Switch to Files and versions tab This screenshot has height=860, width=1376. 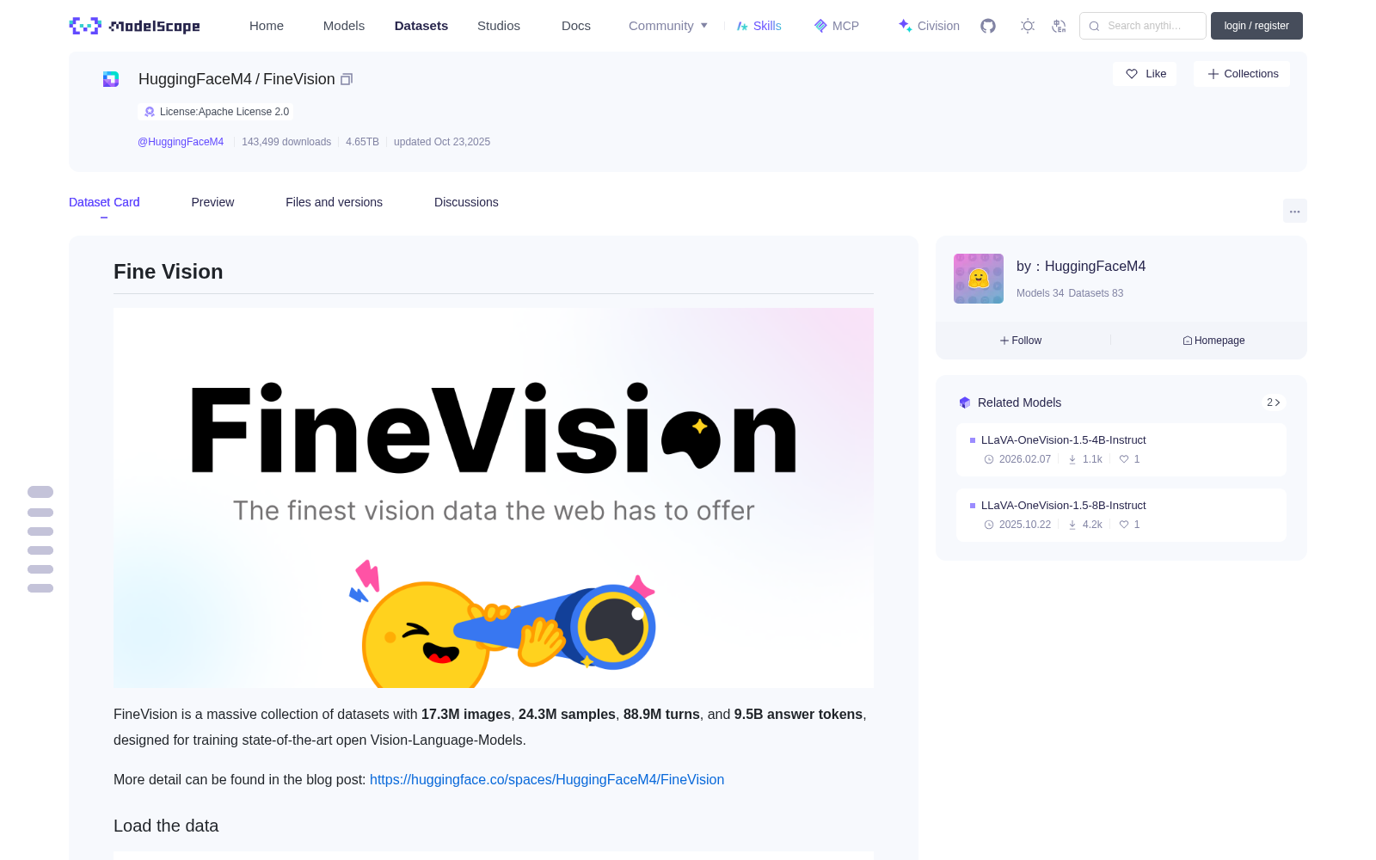(x=334, y=202)
